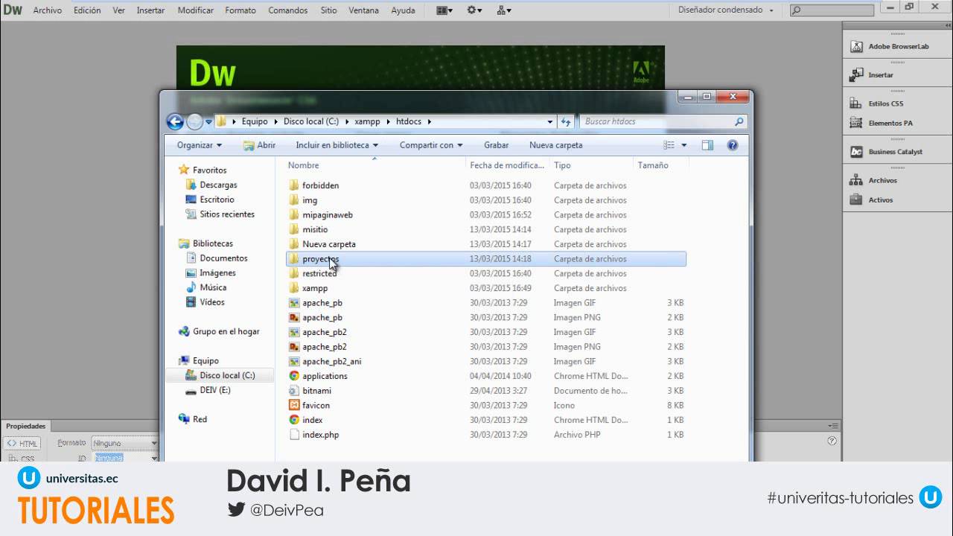The image size is (953, 536).
Task: Select the favicon file icon
Action: [x=294, y=405]
